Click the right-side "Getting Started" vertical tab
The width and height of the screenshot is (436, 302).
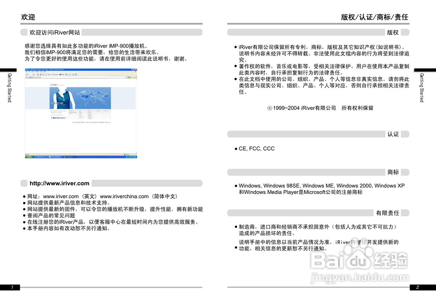(422, 88)
